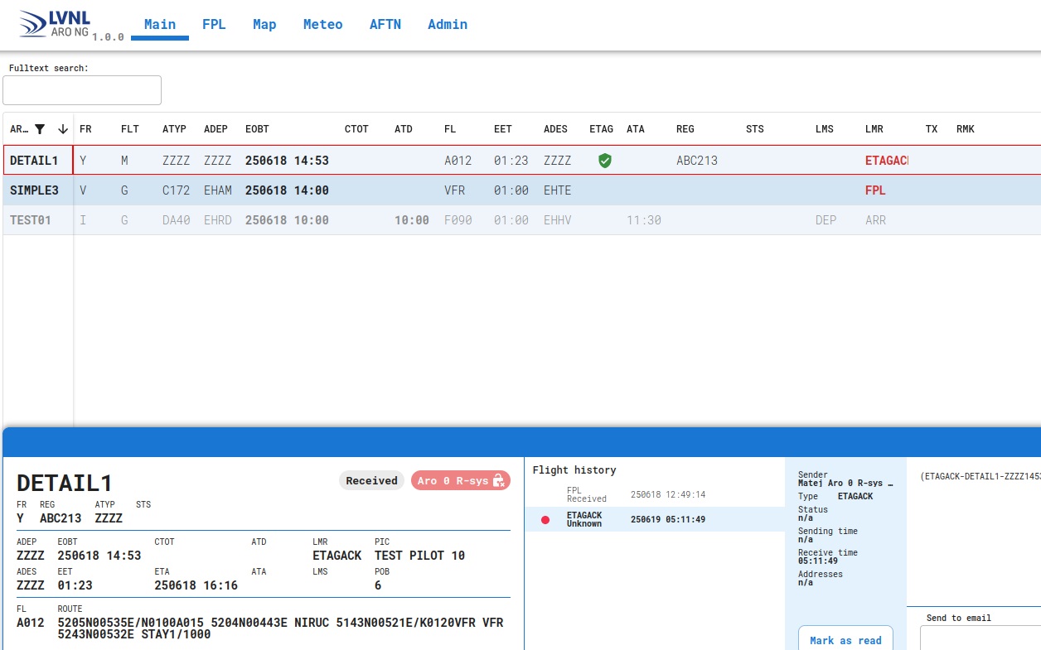Click the Received status badge
The height and width of the screenshot is (650, 1041).
[x=371, y=480]
